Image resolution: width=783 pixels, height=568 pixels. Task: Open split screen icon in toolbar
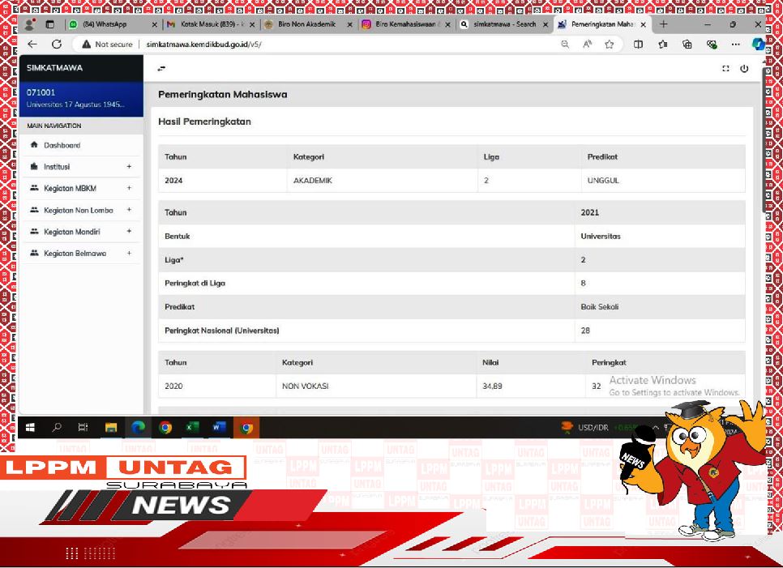[x=638, y=45]
